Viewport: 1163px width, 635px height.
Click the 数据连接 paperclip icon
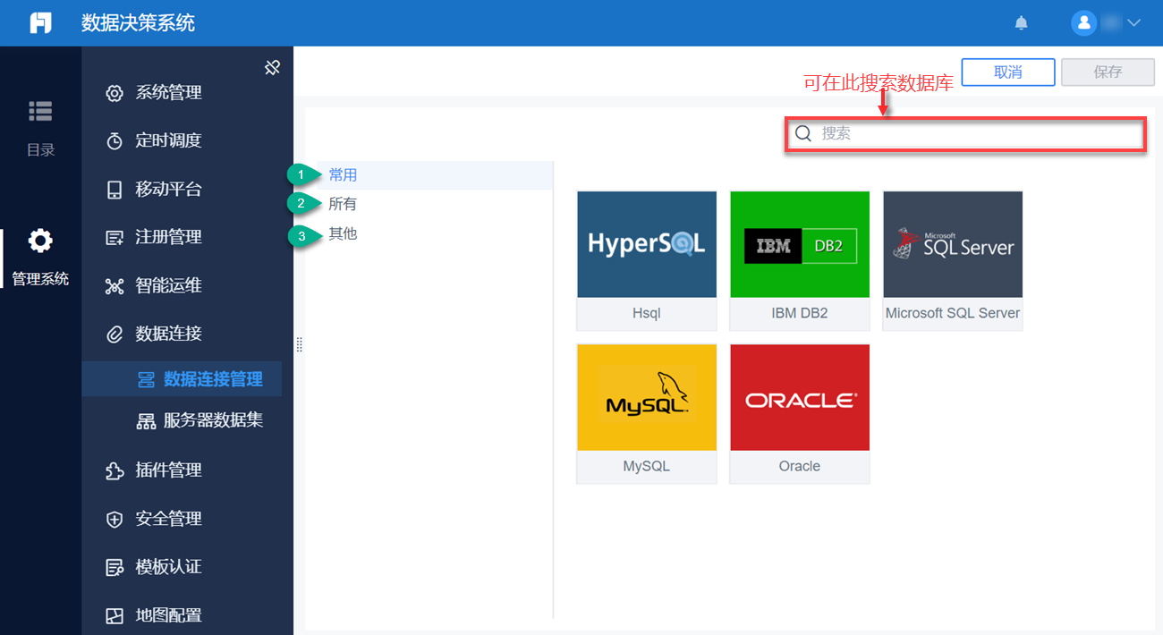(x=115, y=334)
